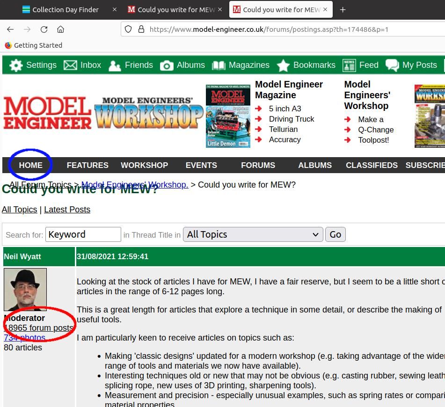Open the Inbox envelope icon
This screenshot has height=407, width=445.
[70, 65]
